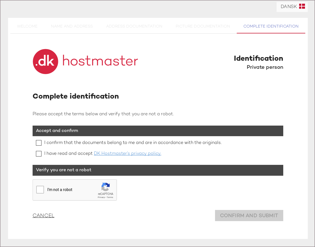Viewport: 315px width, 247px height.
Task: Select the Complete Identification tab
Action: click(271, 26)
